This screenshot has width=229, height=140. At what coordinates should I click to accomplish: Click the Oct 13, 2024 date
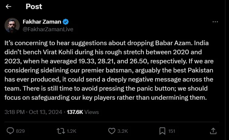pyautogui.click(x=45, y=112)
